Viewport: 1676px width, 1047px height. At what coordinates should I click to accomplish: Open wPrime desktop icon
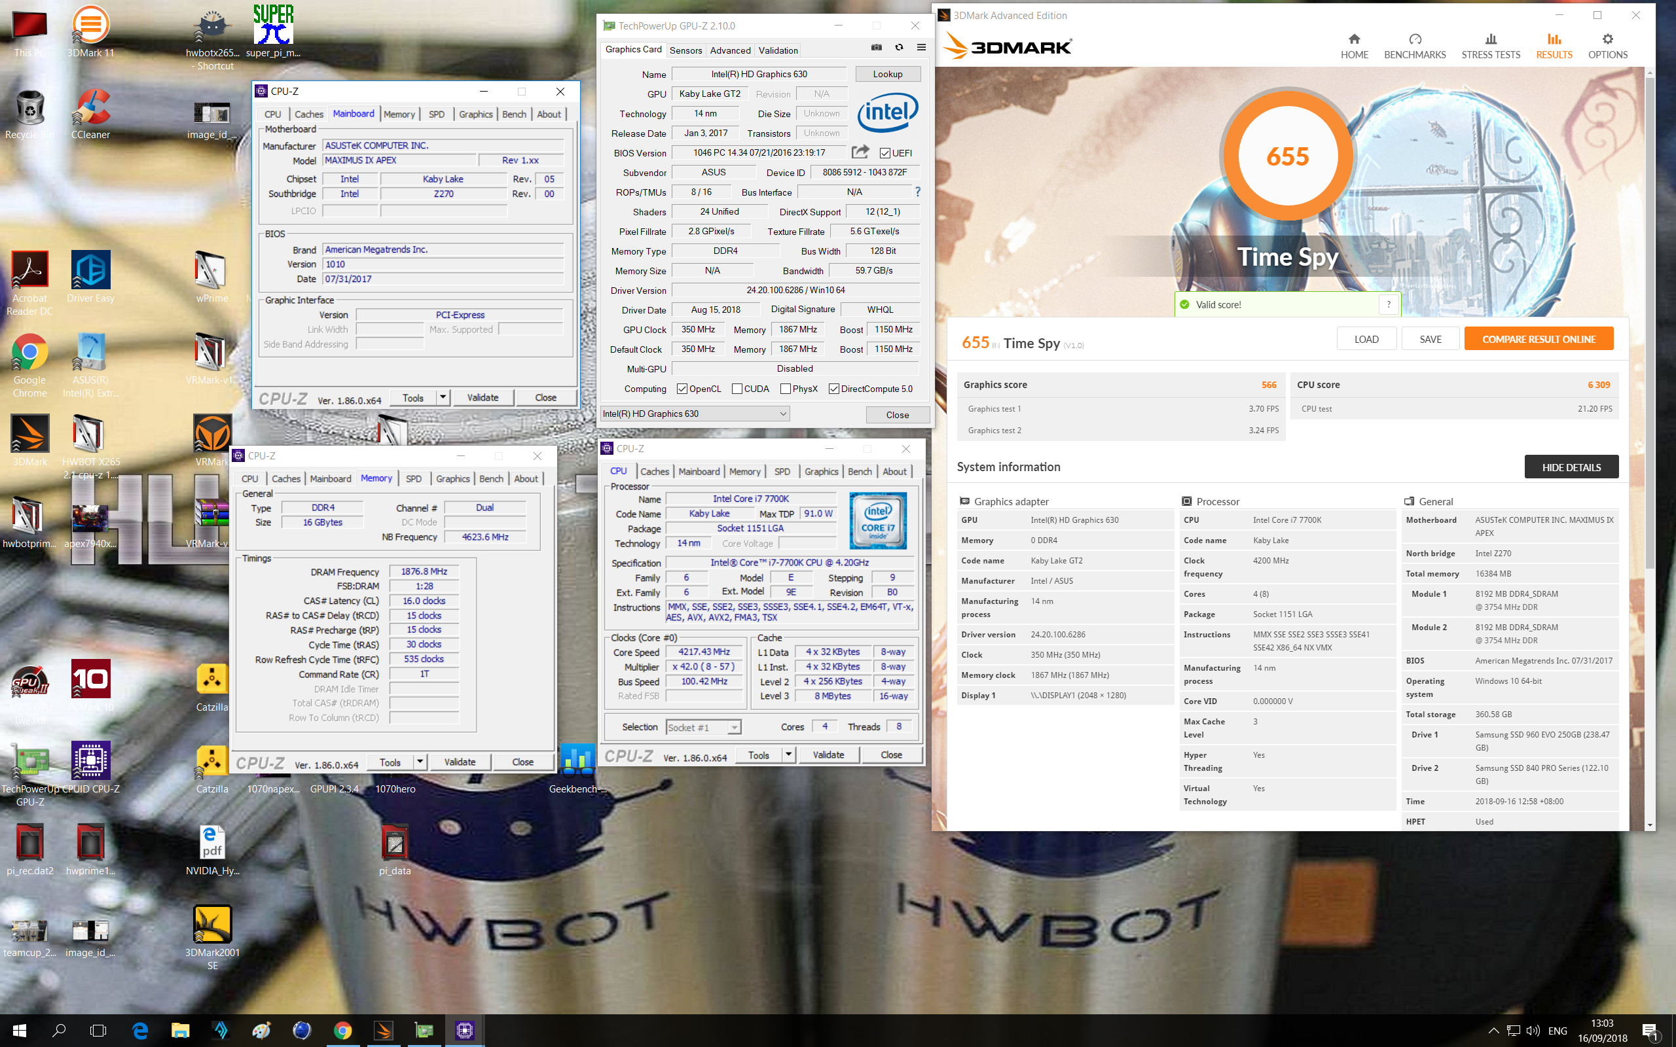[x=212, y=277]
